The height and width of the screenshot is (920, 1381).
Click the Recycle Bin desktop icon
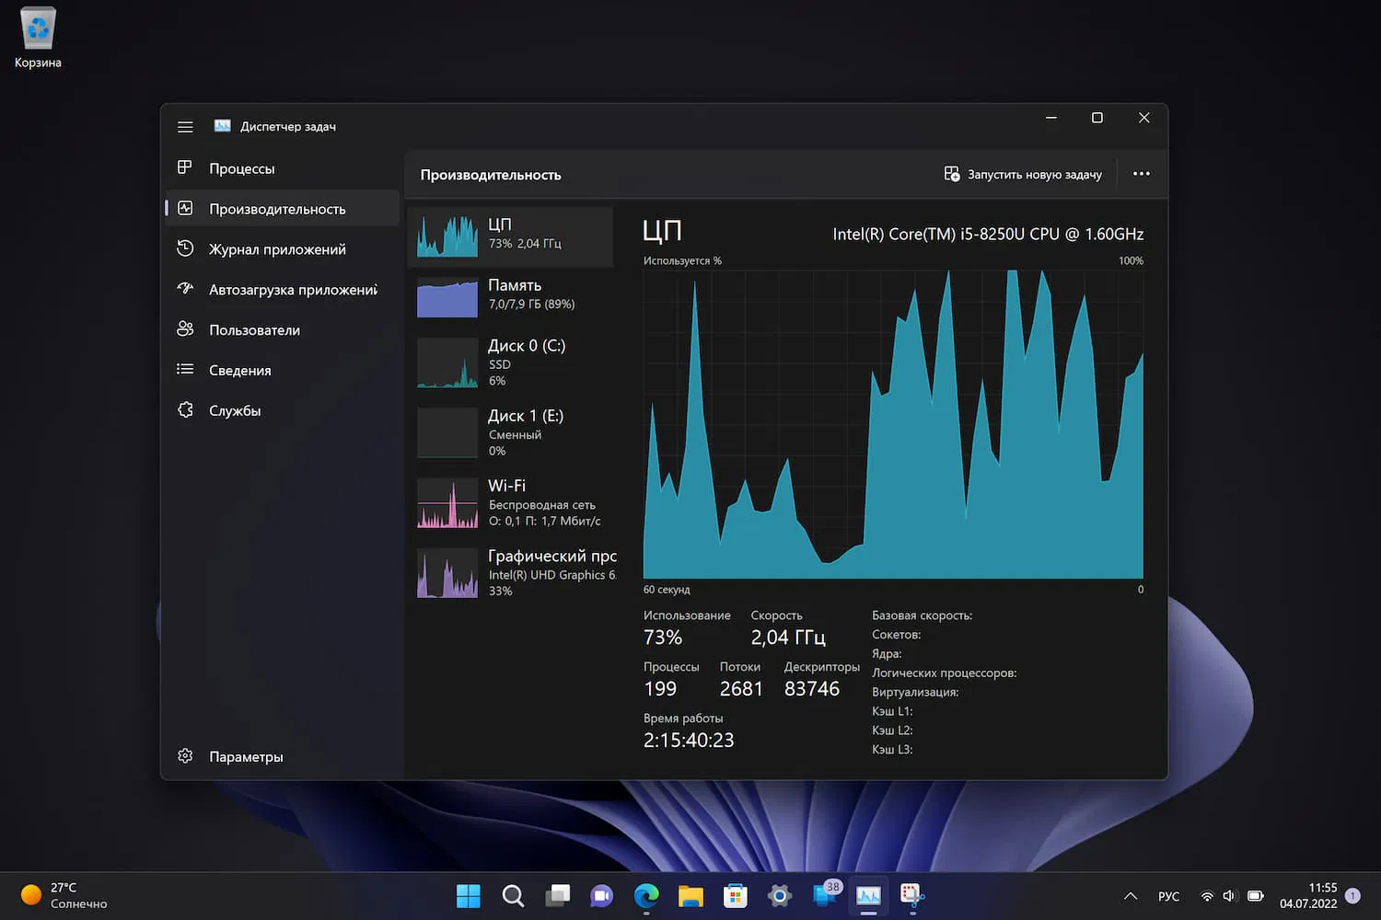tap(38, 38)
